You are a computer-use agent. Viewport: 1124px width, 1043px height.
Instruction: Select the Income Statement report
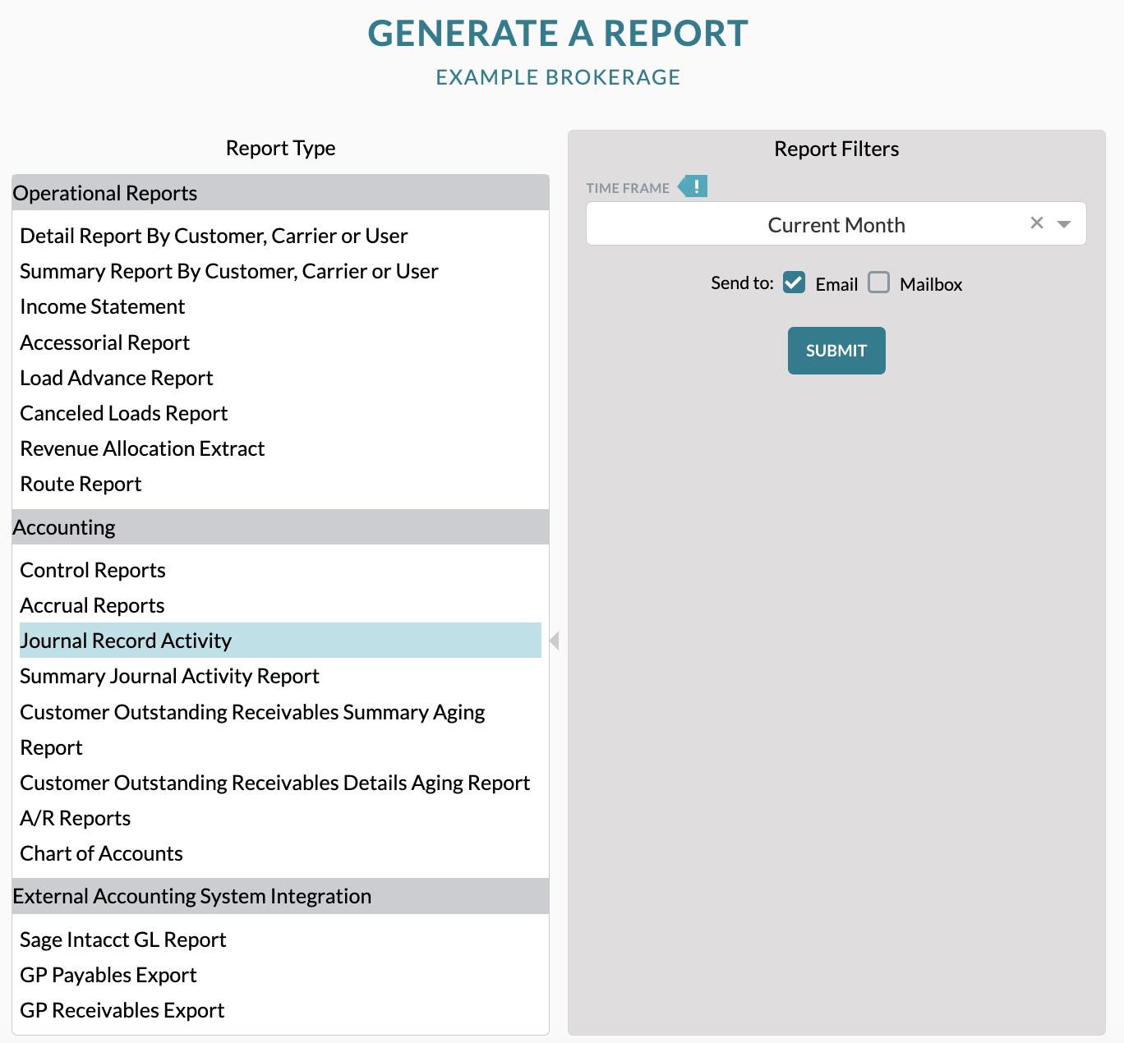click(102, 306)
